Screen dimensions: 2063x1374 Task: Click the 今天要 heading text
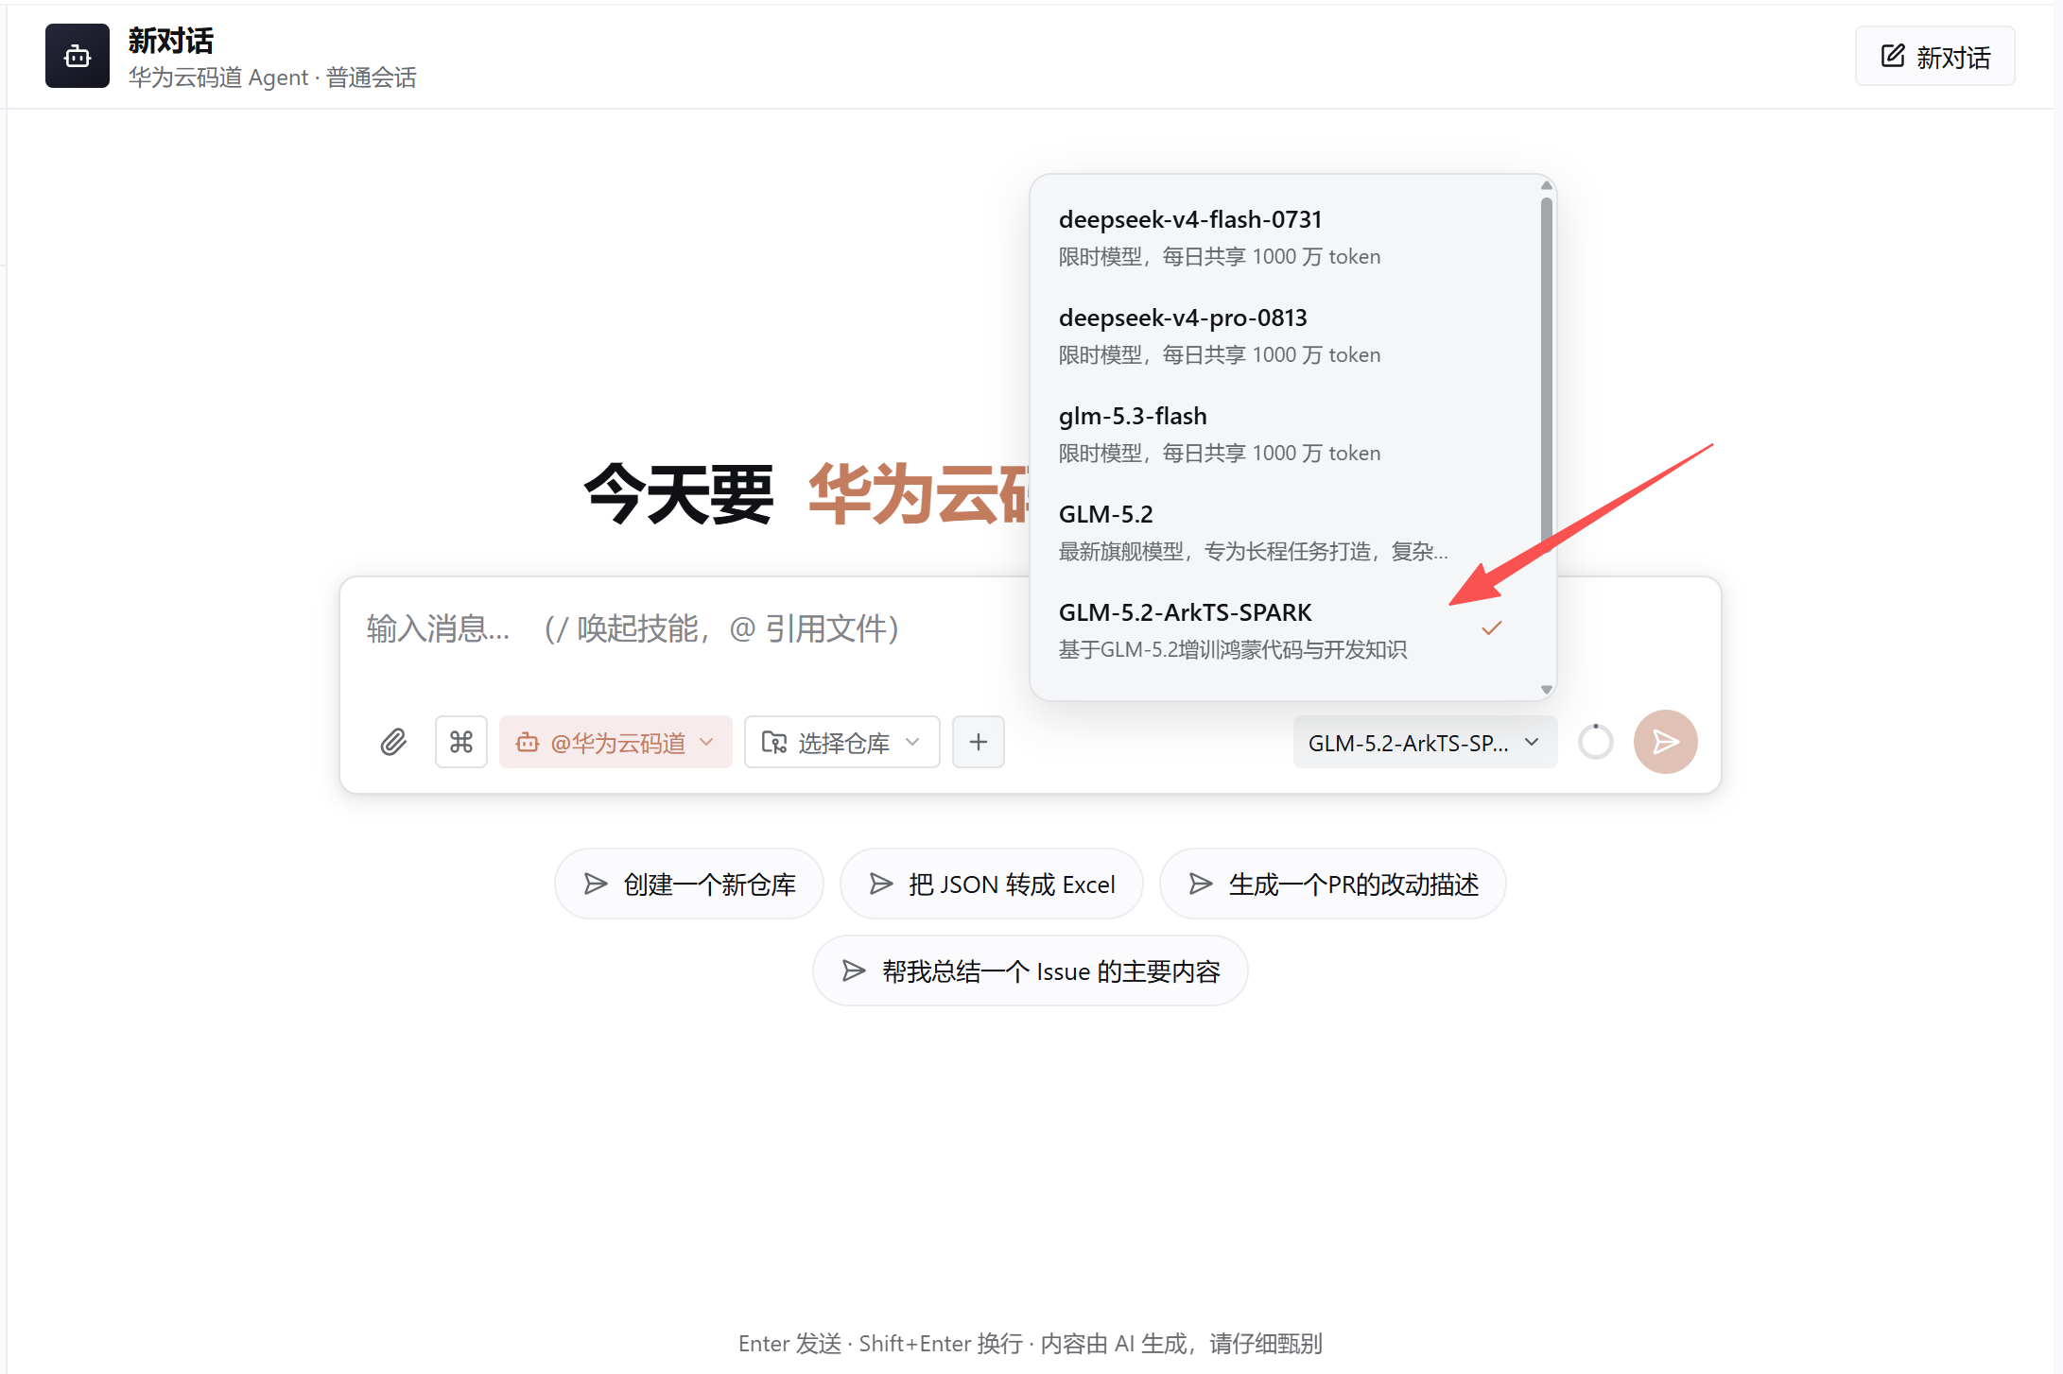[x=680, y=493]
